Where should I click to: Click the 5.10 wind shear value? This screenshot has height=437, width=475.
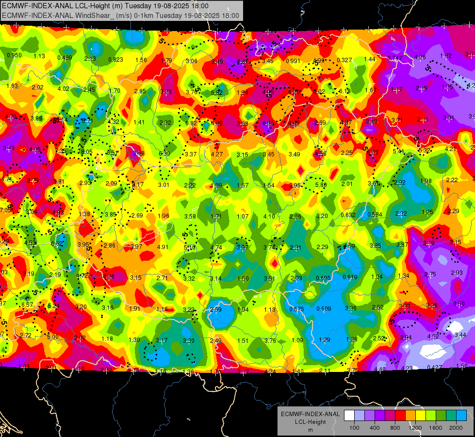pyautogui.click(x=190, y=248)
